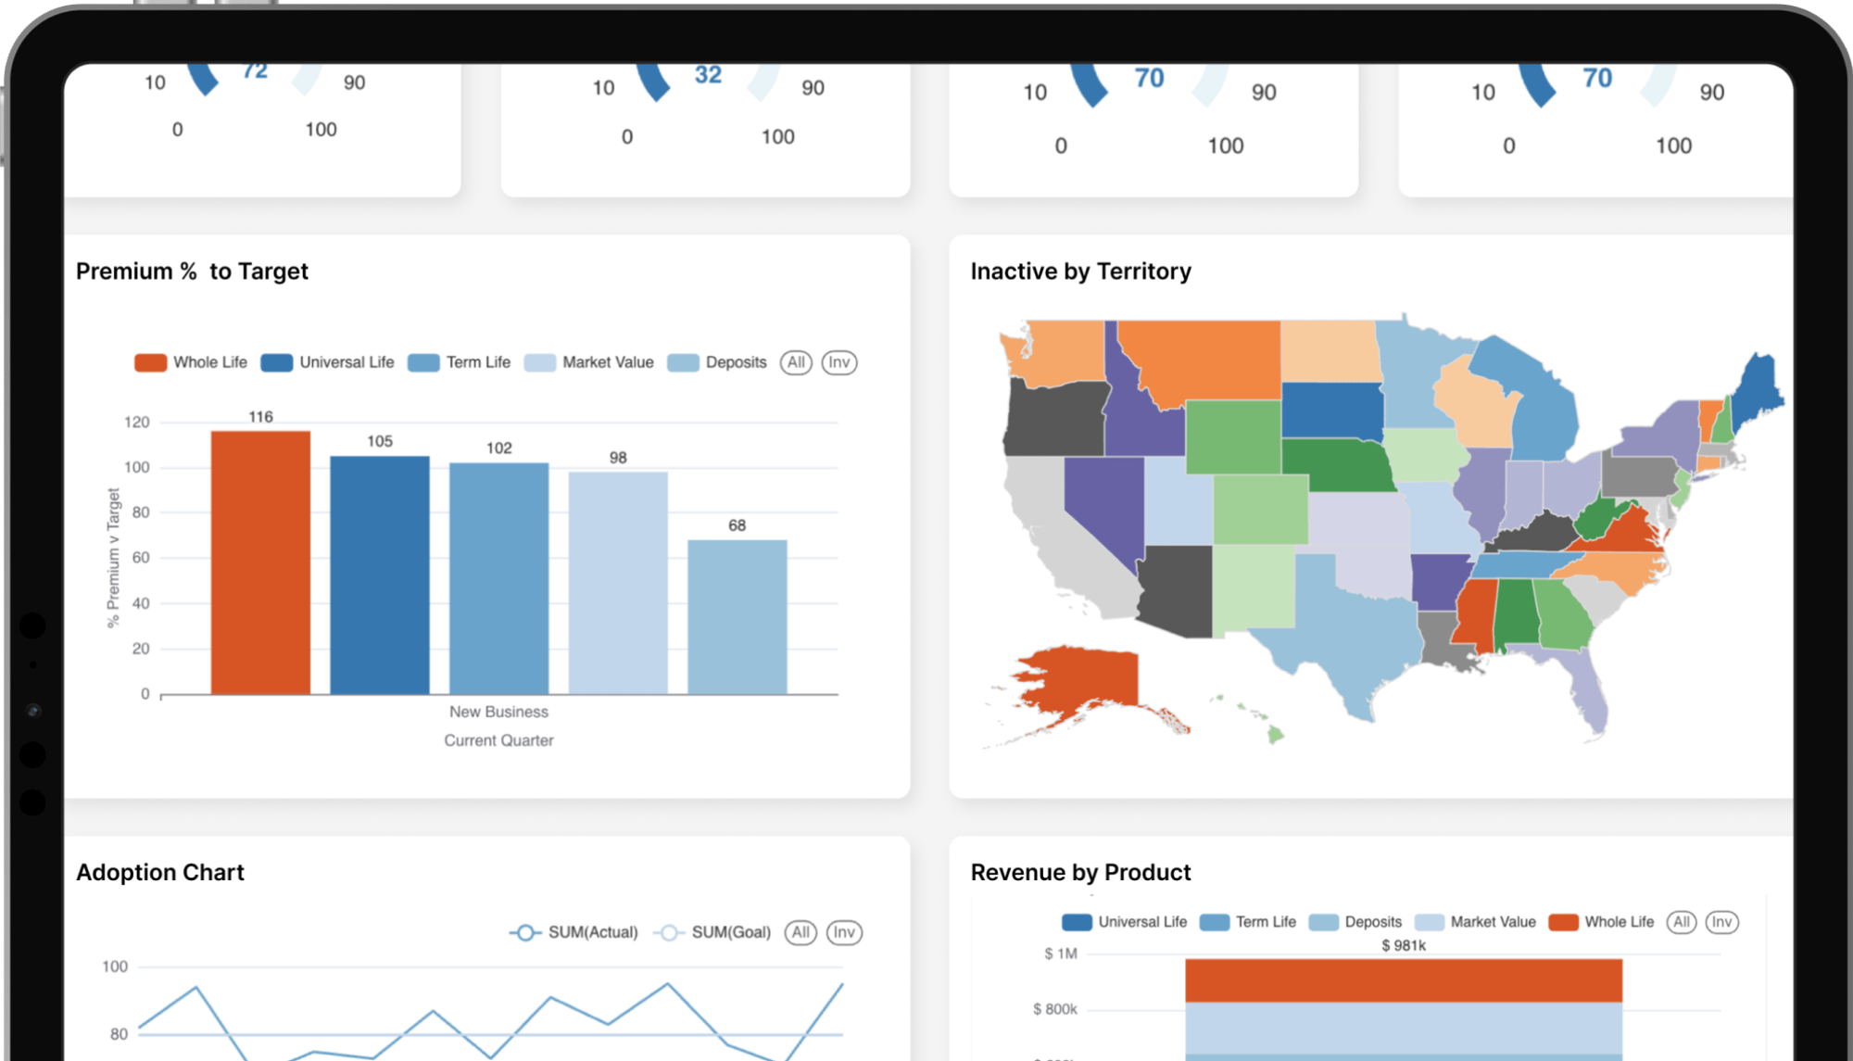Click Inv button in Revenue by Product legend
This screenshot has height=1061, width=1853.
tap(1722, 922)
